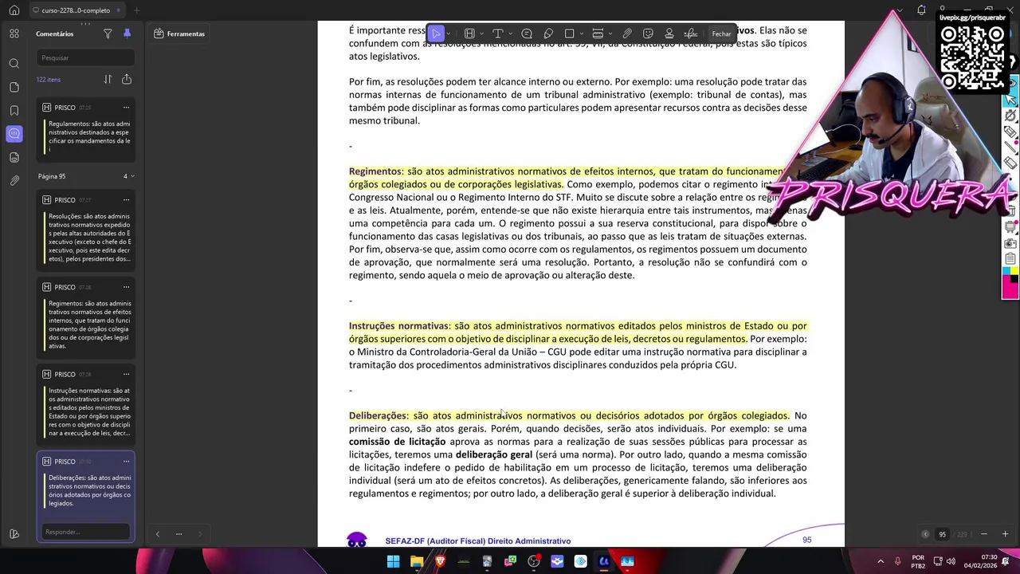
Task: Open the Home screen icon
Action: pyautogui.click(x=14, y=10)
